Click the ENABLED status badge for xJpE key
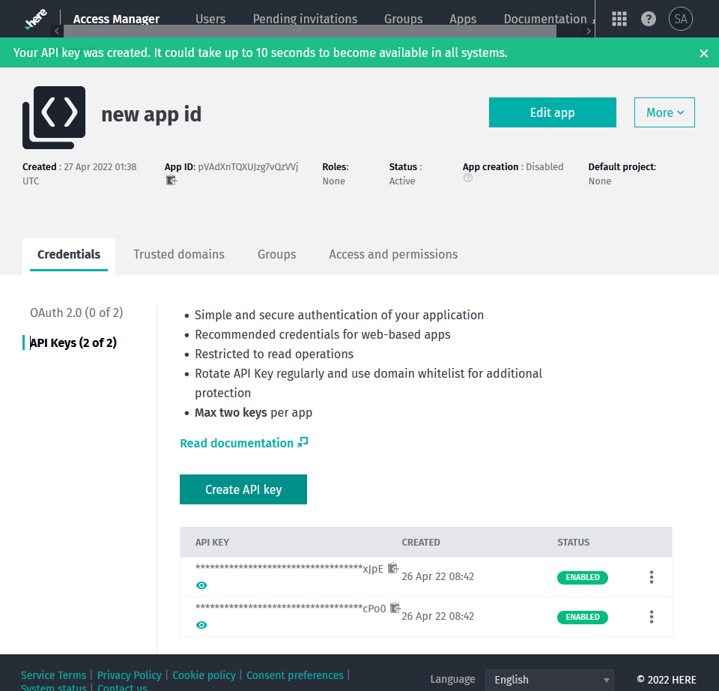This screenshot has height=691, width=719. [x=583, y=578]
